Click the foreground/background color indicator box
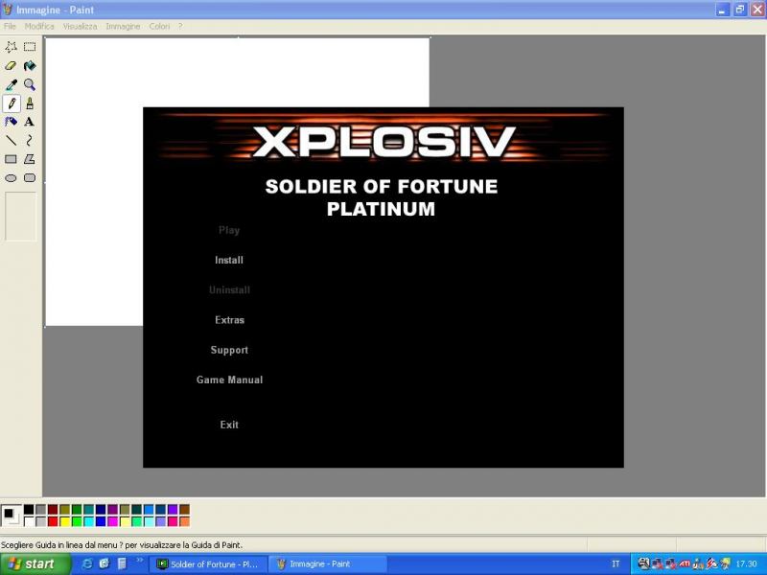Screen dimensions: 767x575 [11, 516]
